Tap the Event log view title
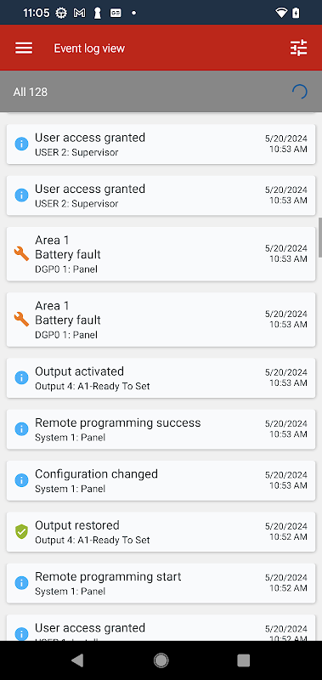Screen dimensions: 322x680 click(x=89, y=48)
